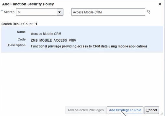The width and height of the screenshot is (165, 116).
Task: Open the Search category dropdown arrow
Action: coord(60,12)
